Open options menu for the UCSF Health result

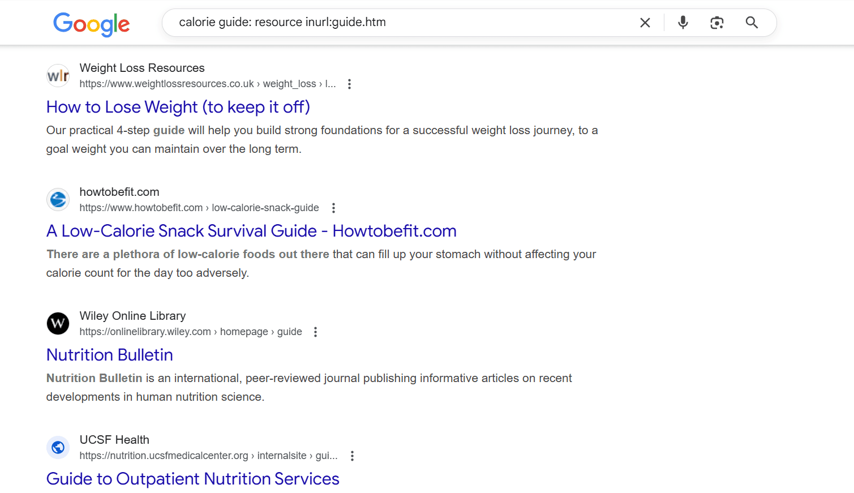[352, 455]
